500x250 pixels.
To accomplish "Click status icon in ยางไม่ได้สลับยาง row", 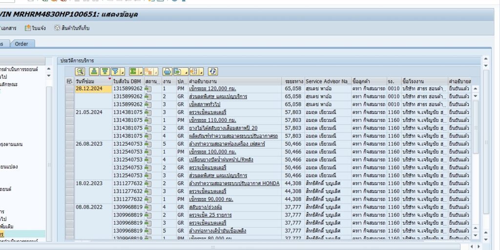I will [147, 128].
